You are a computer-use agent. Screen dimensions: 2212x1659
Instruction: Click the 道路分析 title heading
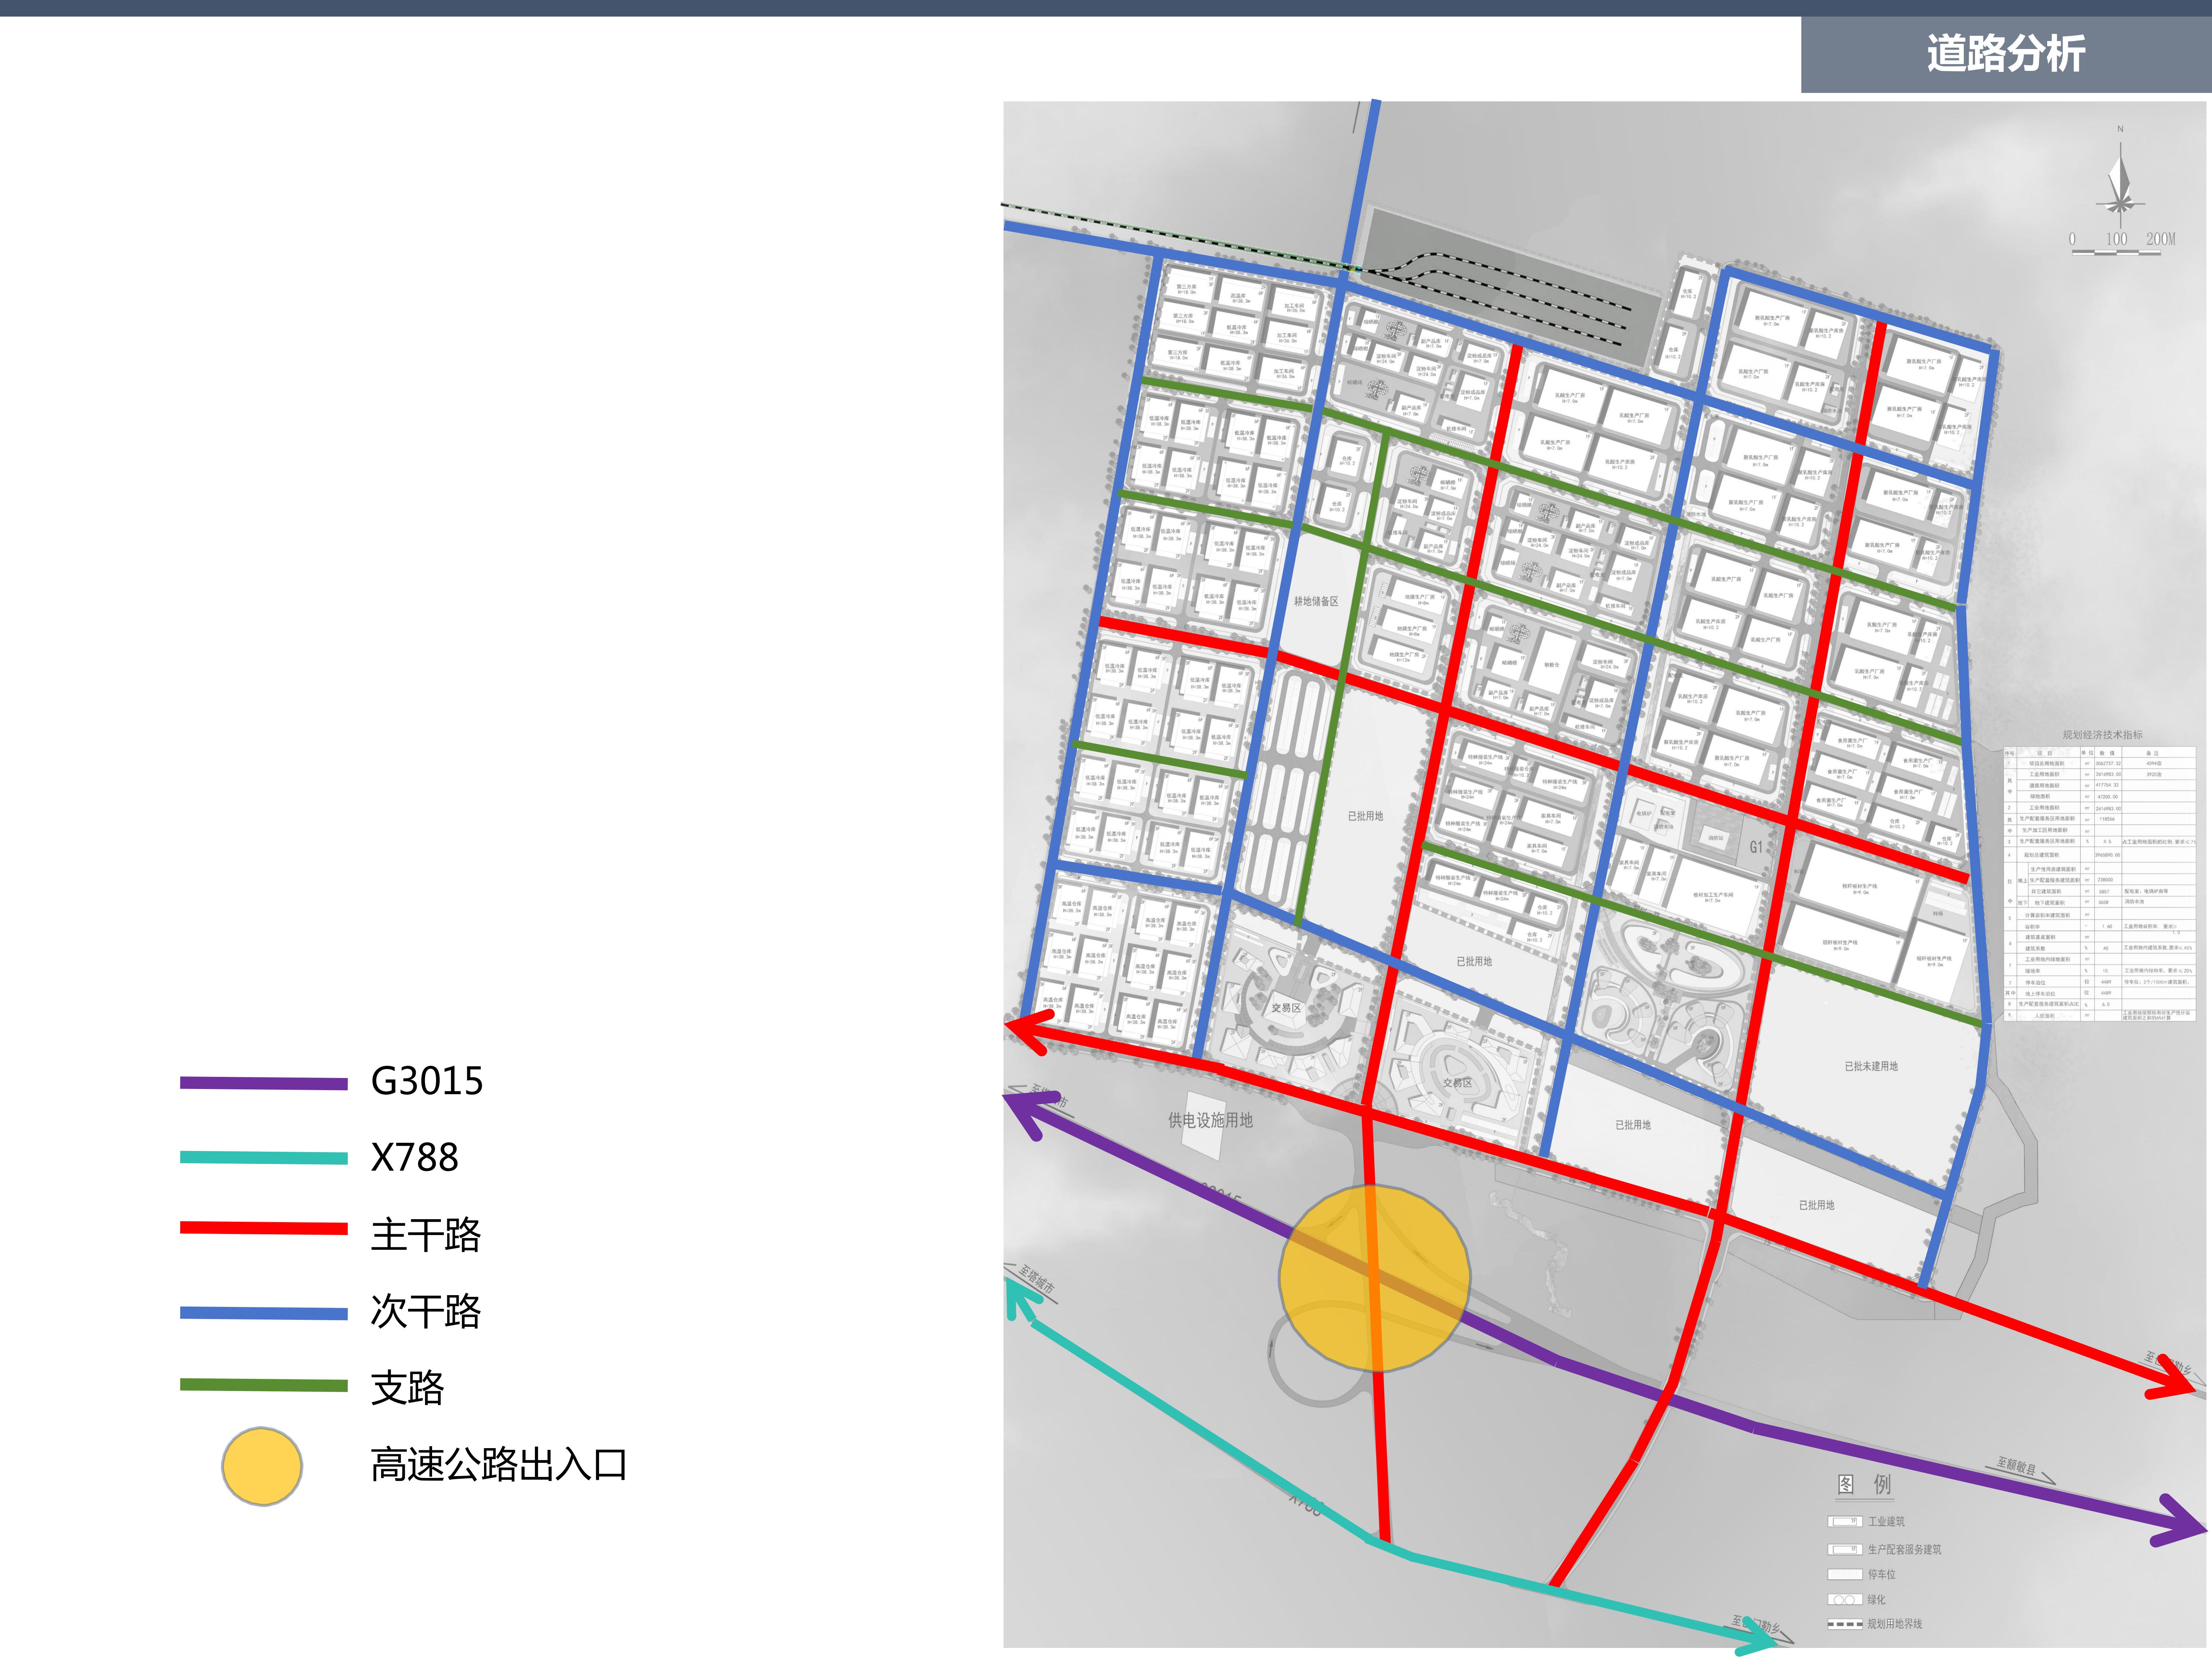[x=2005, y=53]
